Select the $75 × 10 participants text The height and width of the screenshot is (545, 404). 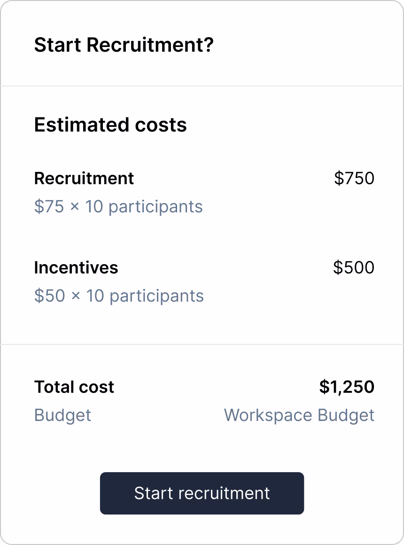[118, 207]
